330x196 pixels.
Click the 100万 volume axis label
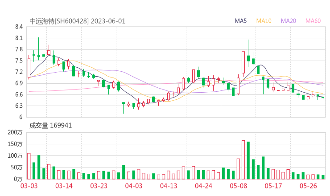[15, 156]
